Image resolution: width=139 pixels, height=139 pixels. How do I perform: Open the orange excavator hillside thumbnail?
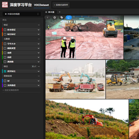[87, 119]
